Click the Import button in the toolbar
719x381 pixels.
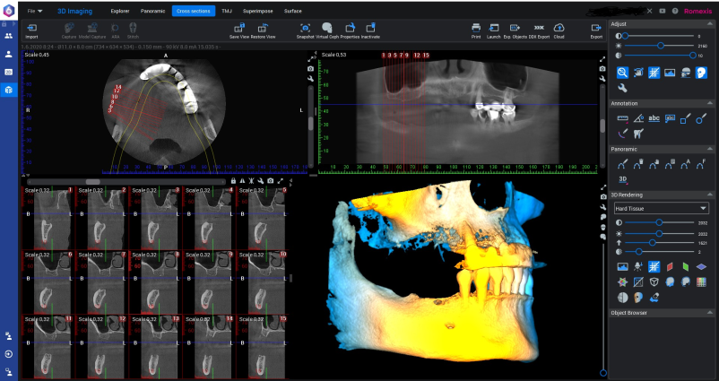point(31,30)
